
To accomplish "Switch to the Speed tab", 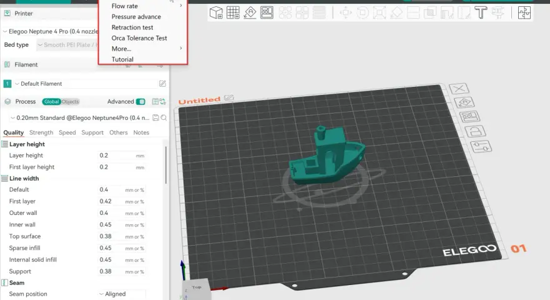I will click(x=67, y=132).
